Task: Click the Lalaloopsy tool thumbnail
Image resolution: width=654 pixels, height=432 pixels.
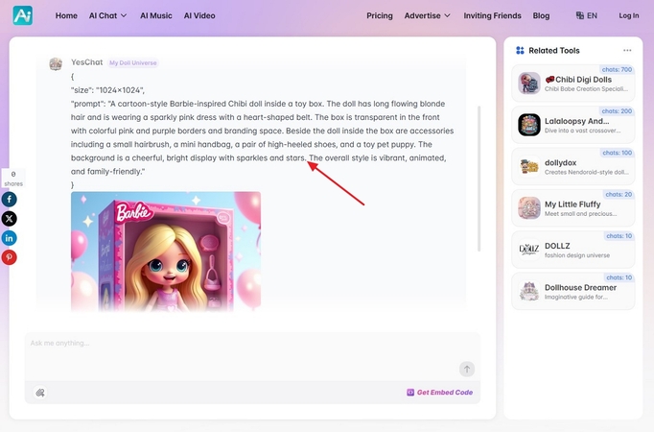Action: point(529,125)
